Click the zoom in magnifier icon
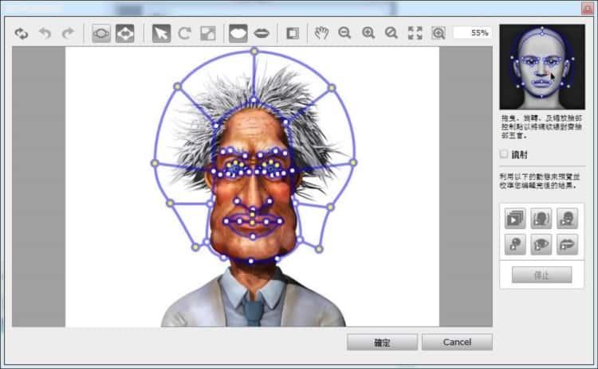598x369 pixels. 368,33
